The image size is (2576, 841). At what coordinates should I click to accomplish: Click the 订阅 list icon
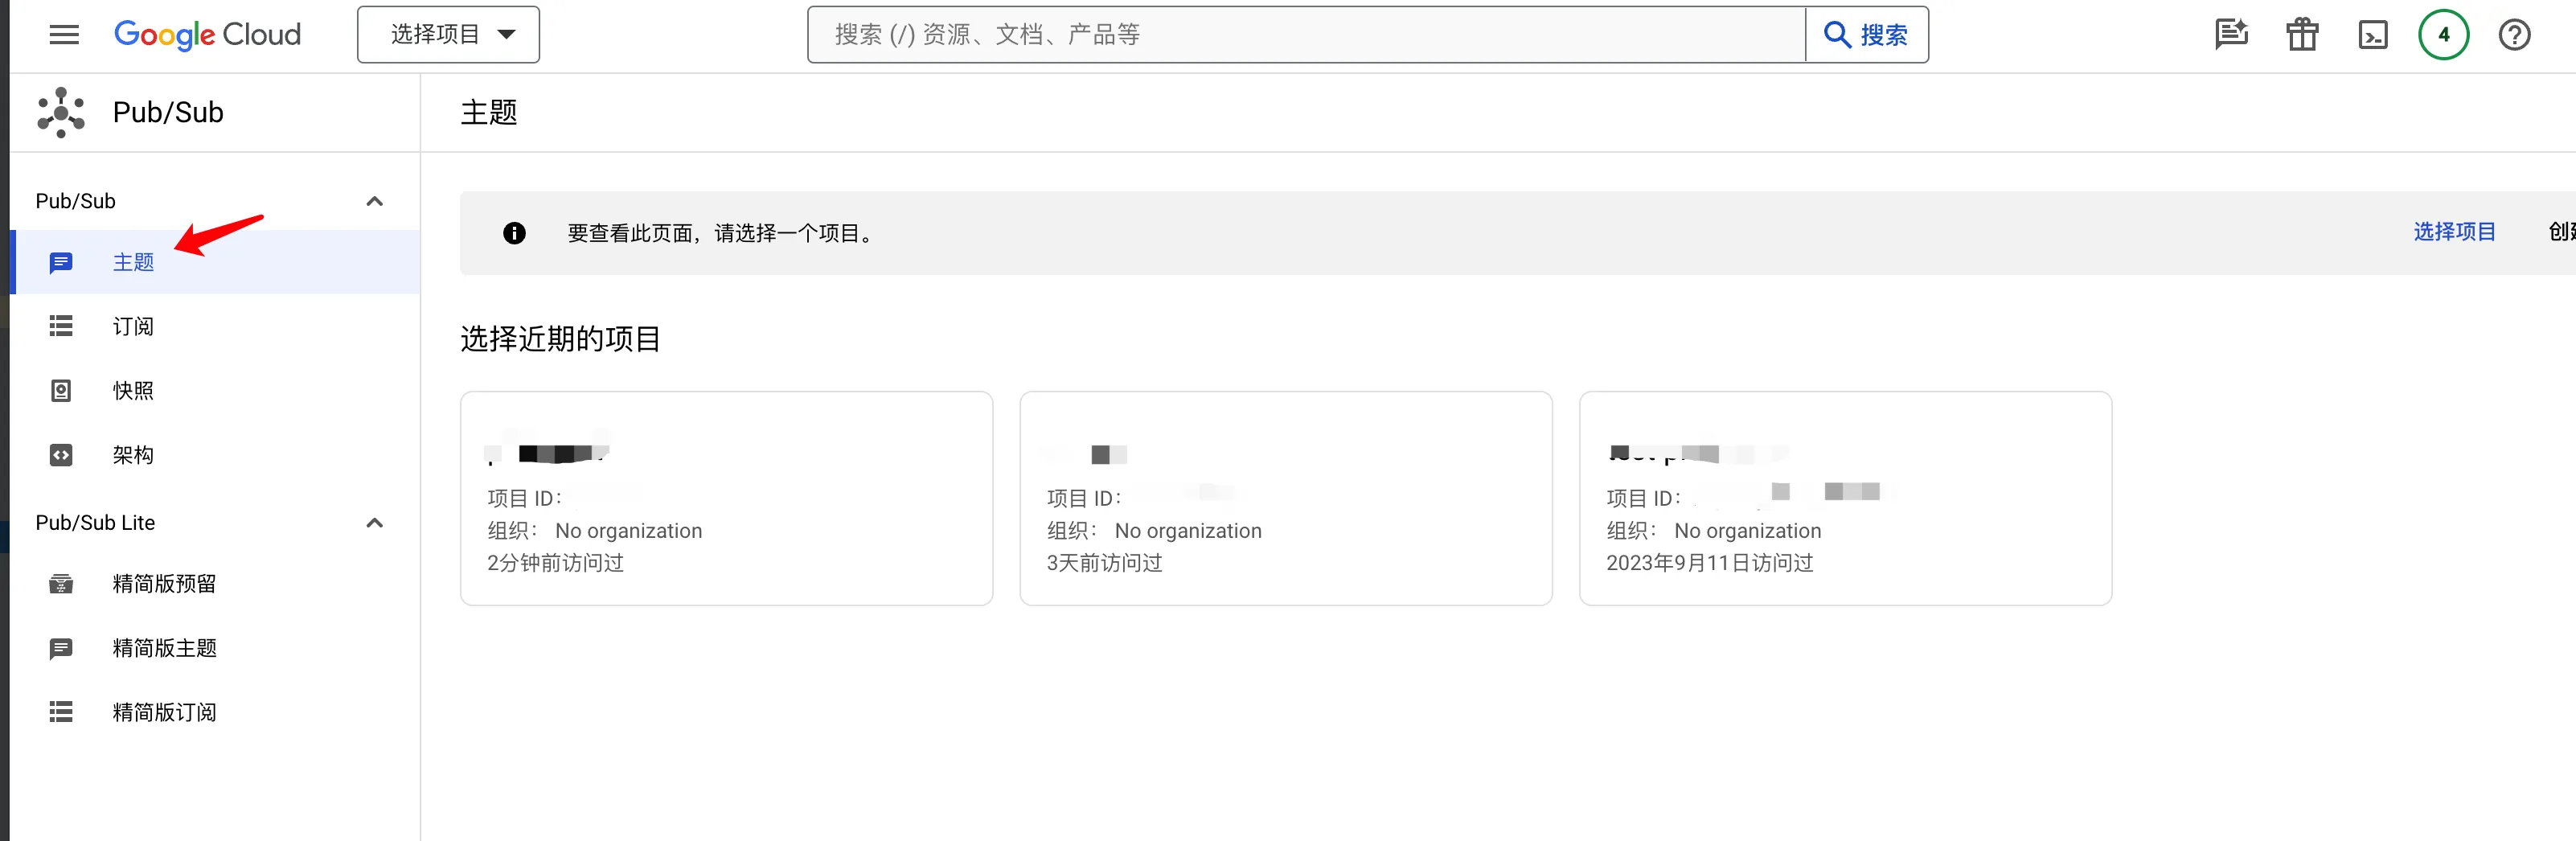[61, 326]
